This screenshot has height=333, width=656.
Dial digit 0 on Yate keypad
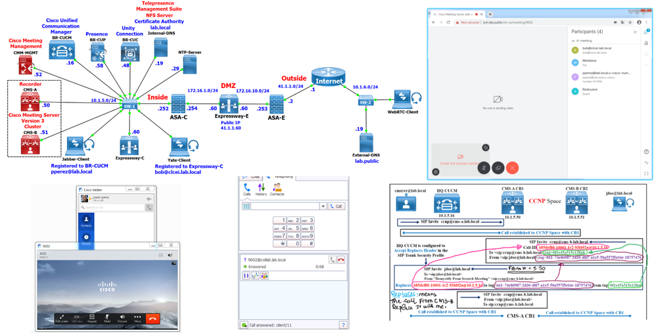pyautogui.click(x=293, y=244)
